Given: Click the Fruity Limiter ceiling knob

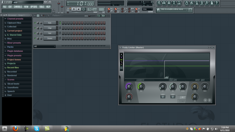Looking at the screenshot, I should click(x=141, y=86).
